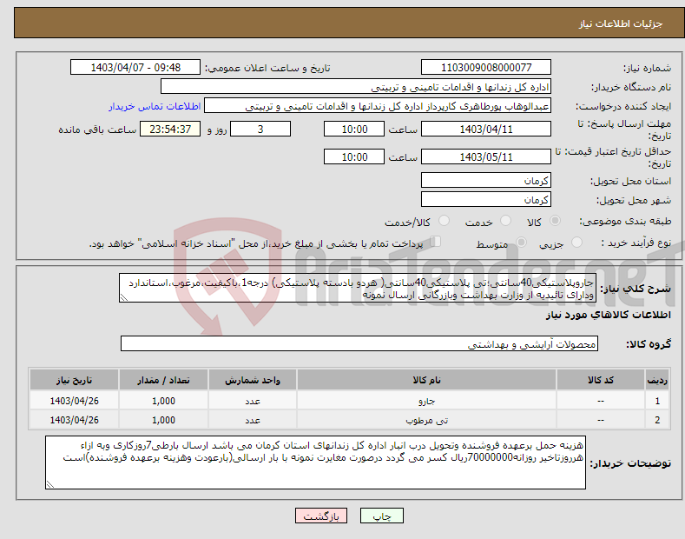
Task: Click the general need description text area
Action: (358, 288)
